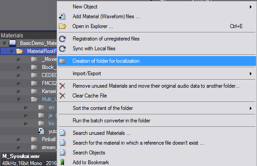The height and width of the screenshot is (166, 257).
Task: Click the magnifier icon beside Search Objects
Action: pos(62,153)
